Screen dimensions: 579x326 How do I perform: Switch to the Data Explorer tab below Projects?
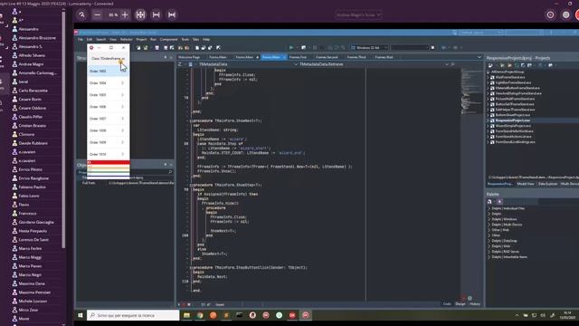547,184
